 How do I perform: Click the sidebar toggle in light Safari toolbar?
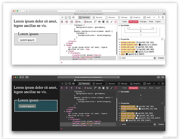point(27,11)
